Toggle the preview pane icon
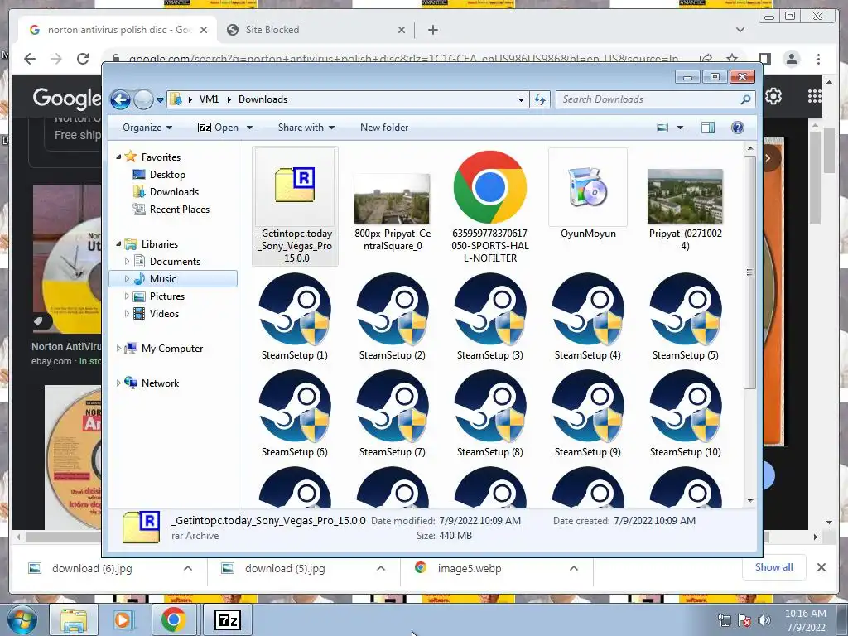 point(707,128)
